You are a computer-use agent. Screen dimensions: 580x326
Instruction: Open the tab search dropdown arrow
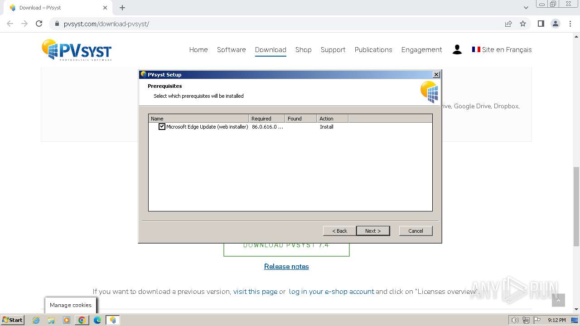(x=526, y=8)
